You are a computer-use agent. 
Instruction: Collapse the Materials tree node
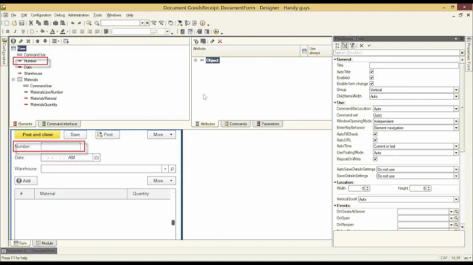[13, 79]
